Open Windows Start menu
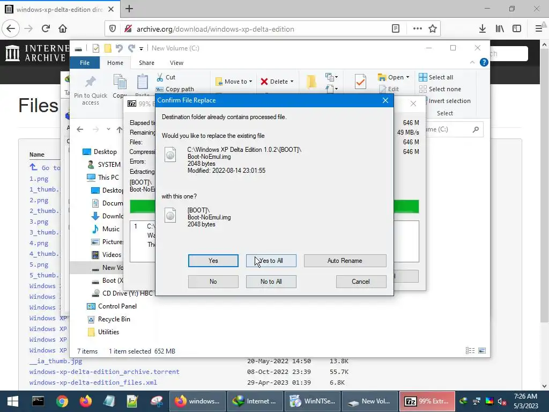 (13, 401)
